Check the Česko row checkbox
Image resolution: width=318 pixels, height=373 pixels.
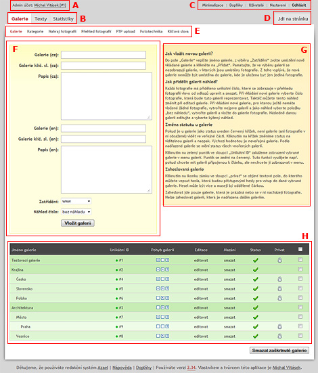coord(300,278)
